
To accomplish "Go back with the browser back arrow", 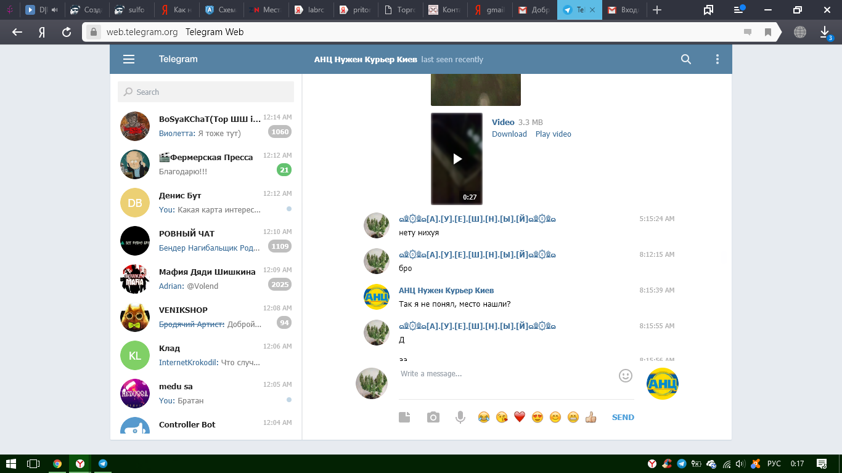I will (17, 32).
